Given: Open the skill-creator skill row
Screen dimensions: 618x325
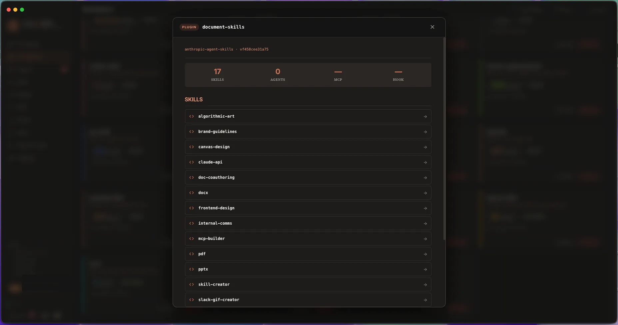Looking at the screenshot, I should point(308,284).
